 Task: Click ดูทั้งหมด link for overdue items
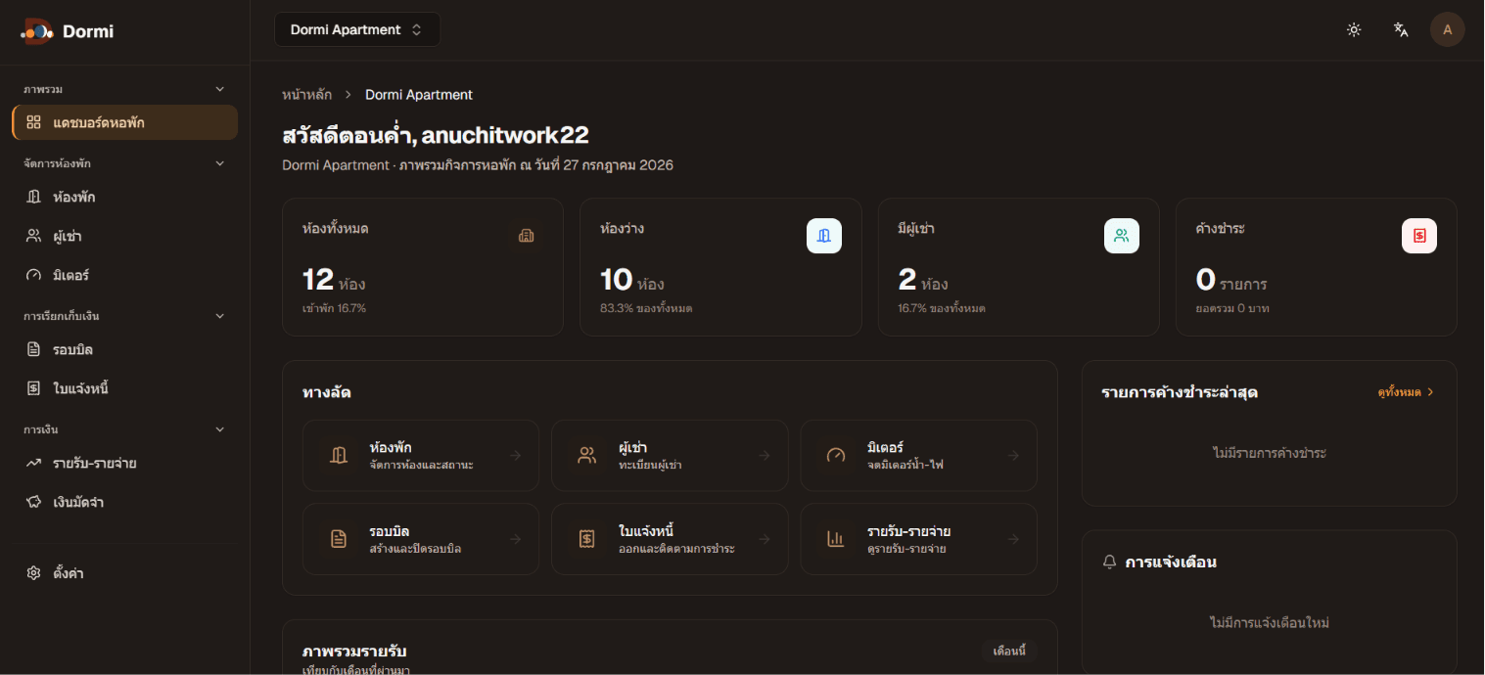point(1406,392)
